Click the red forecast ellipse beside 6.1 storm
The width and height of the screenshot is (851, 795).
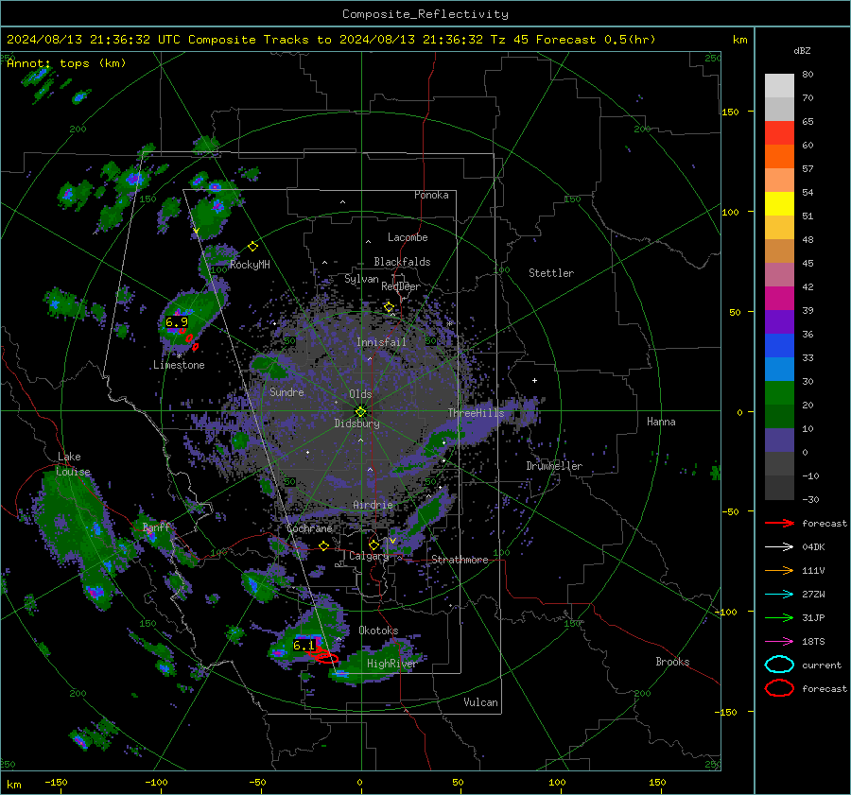(x=325, y=657)
